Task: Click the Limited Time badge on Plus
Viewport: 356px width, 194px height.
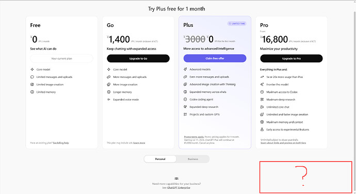Action: pyautogui.click(x=237, y=24)
